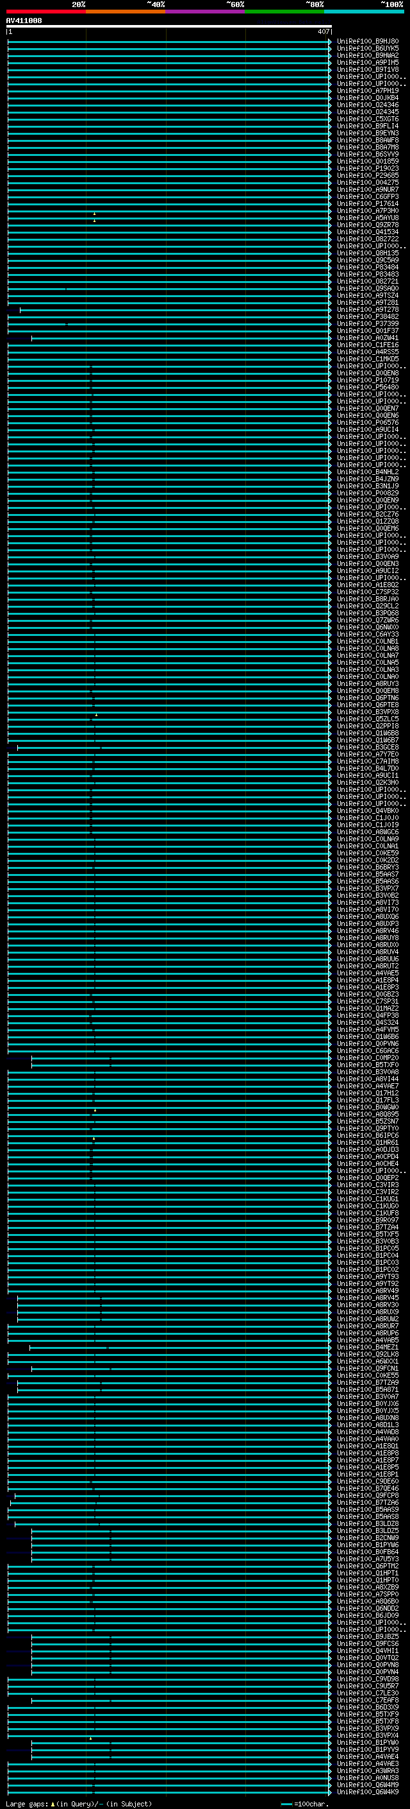Click the orange ~40% identity legend bar
Screen dimensions: 410x1809
126,12
